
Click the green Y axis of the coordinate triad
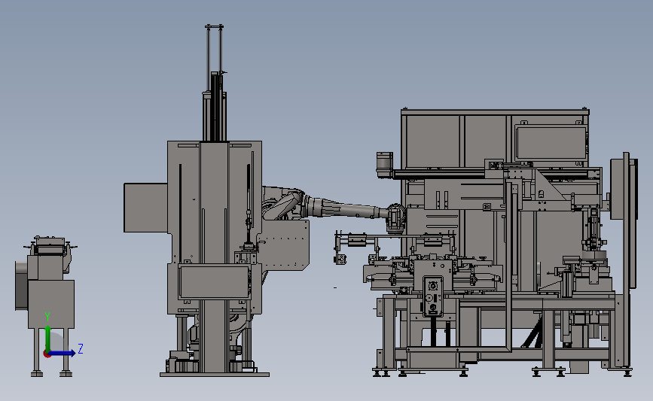(x=48, y=339)
